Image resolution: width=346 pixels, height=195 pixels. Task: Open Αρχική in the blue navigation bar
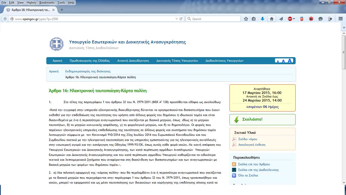pyautogui.click(x=57, y=61)
